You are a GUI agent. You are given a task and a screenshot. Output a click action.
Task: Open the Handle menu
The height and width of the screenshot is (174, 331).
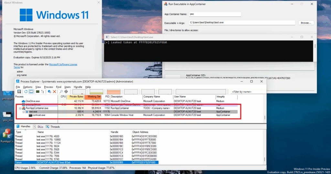(x=78, y=87)
